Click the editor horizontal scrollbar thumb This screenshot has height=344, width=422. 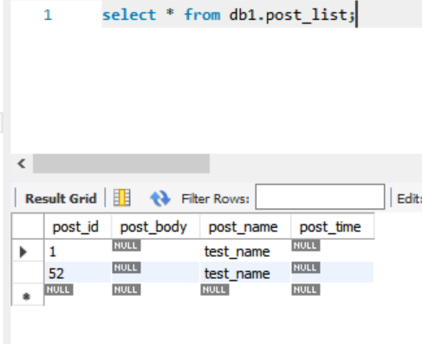point(121,164)
